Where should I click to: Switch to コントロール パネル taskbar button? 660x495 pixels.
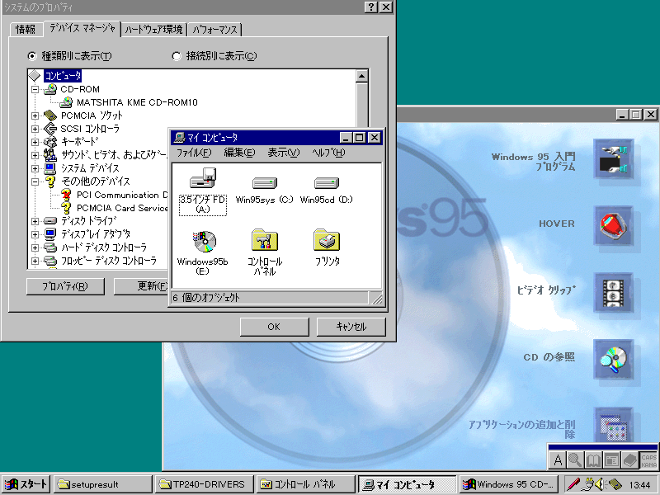[306, 484]
